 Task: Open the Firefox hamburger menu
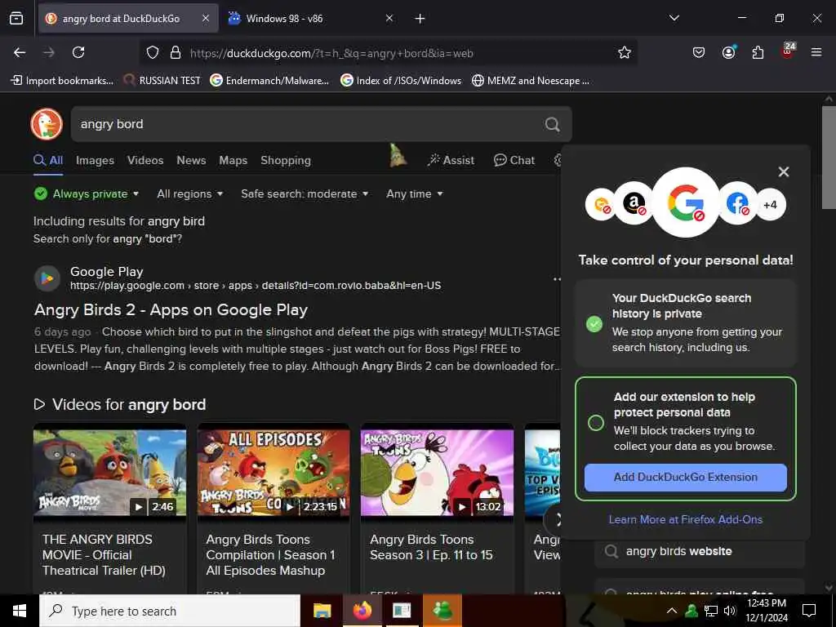[816, 52]
